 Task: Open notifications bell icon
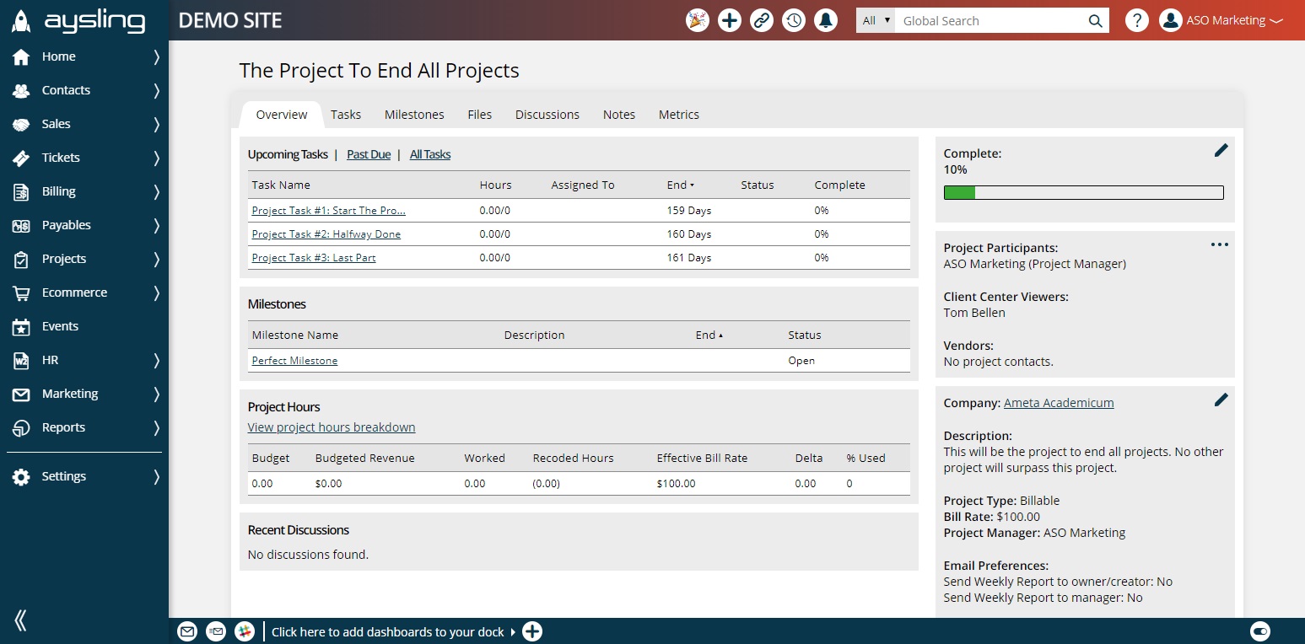(x=826, y=20)
